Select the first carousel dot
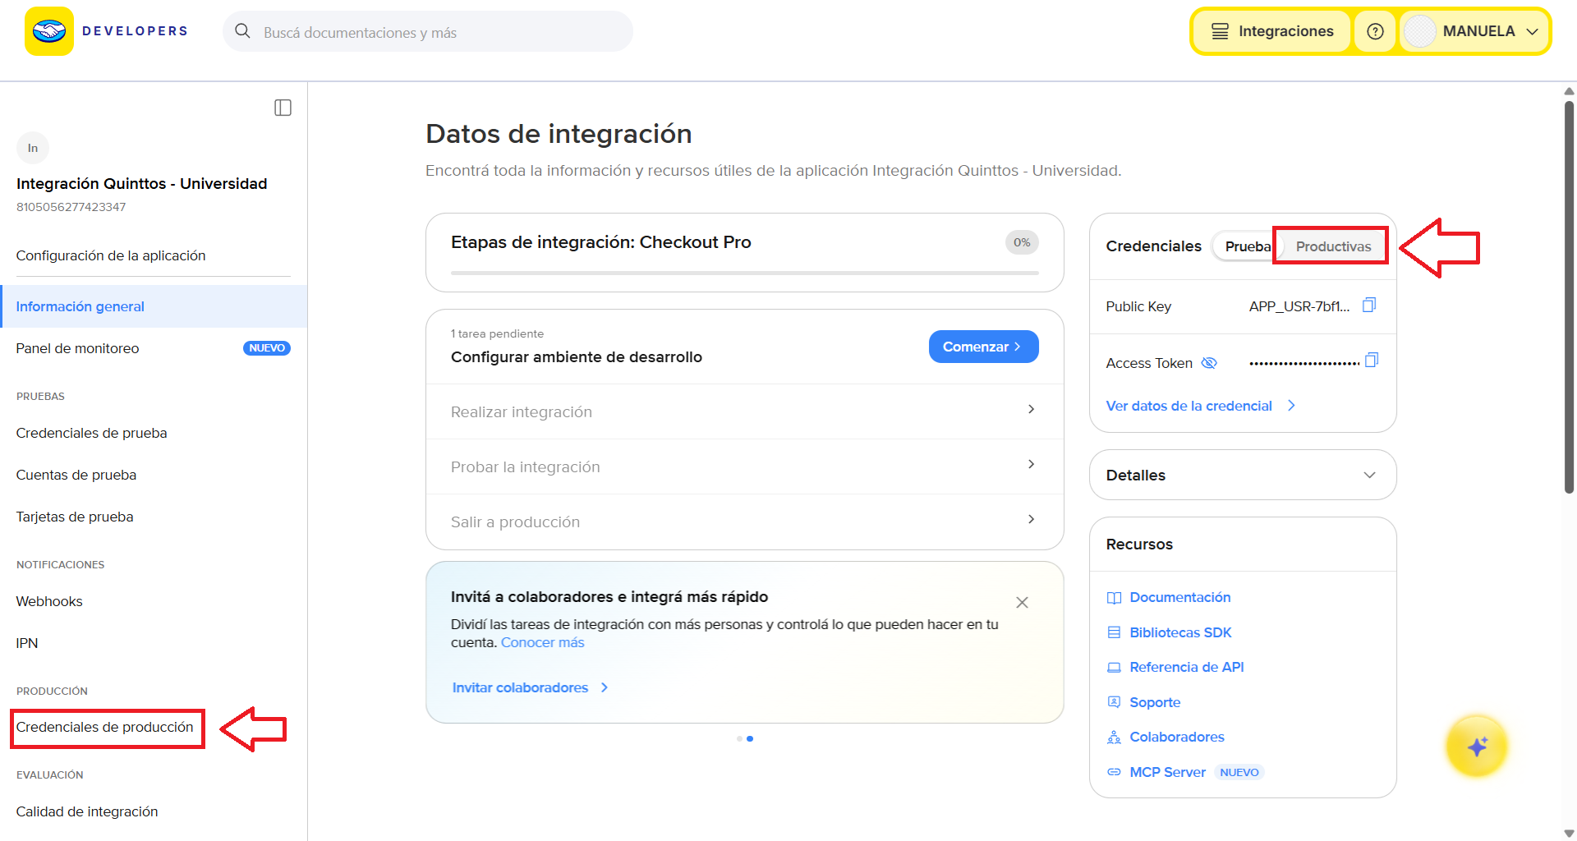 (x=739, y=738)
